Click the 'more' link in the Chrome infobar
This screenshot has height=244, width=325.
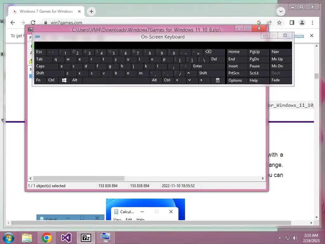[x=299, y=36]
